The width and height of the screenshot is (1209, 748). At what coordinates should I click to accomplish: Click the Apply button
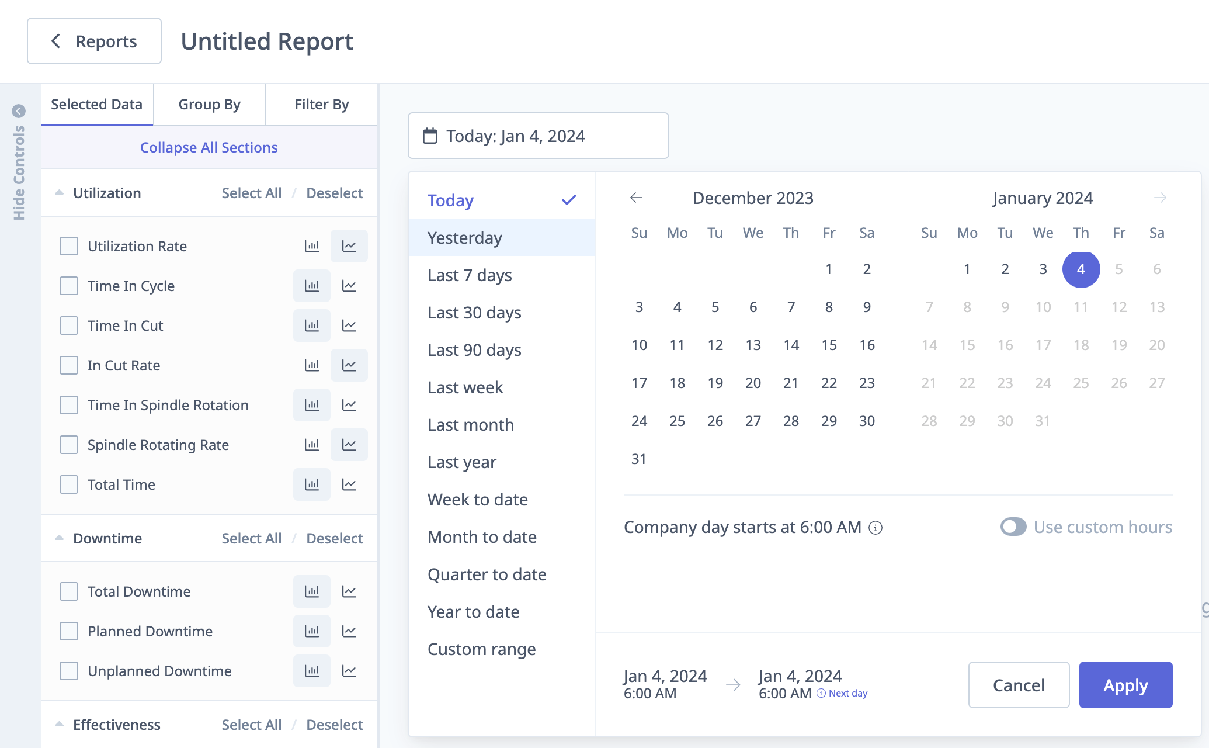[1125, 685]
